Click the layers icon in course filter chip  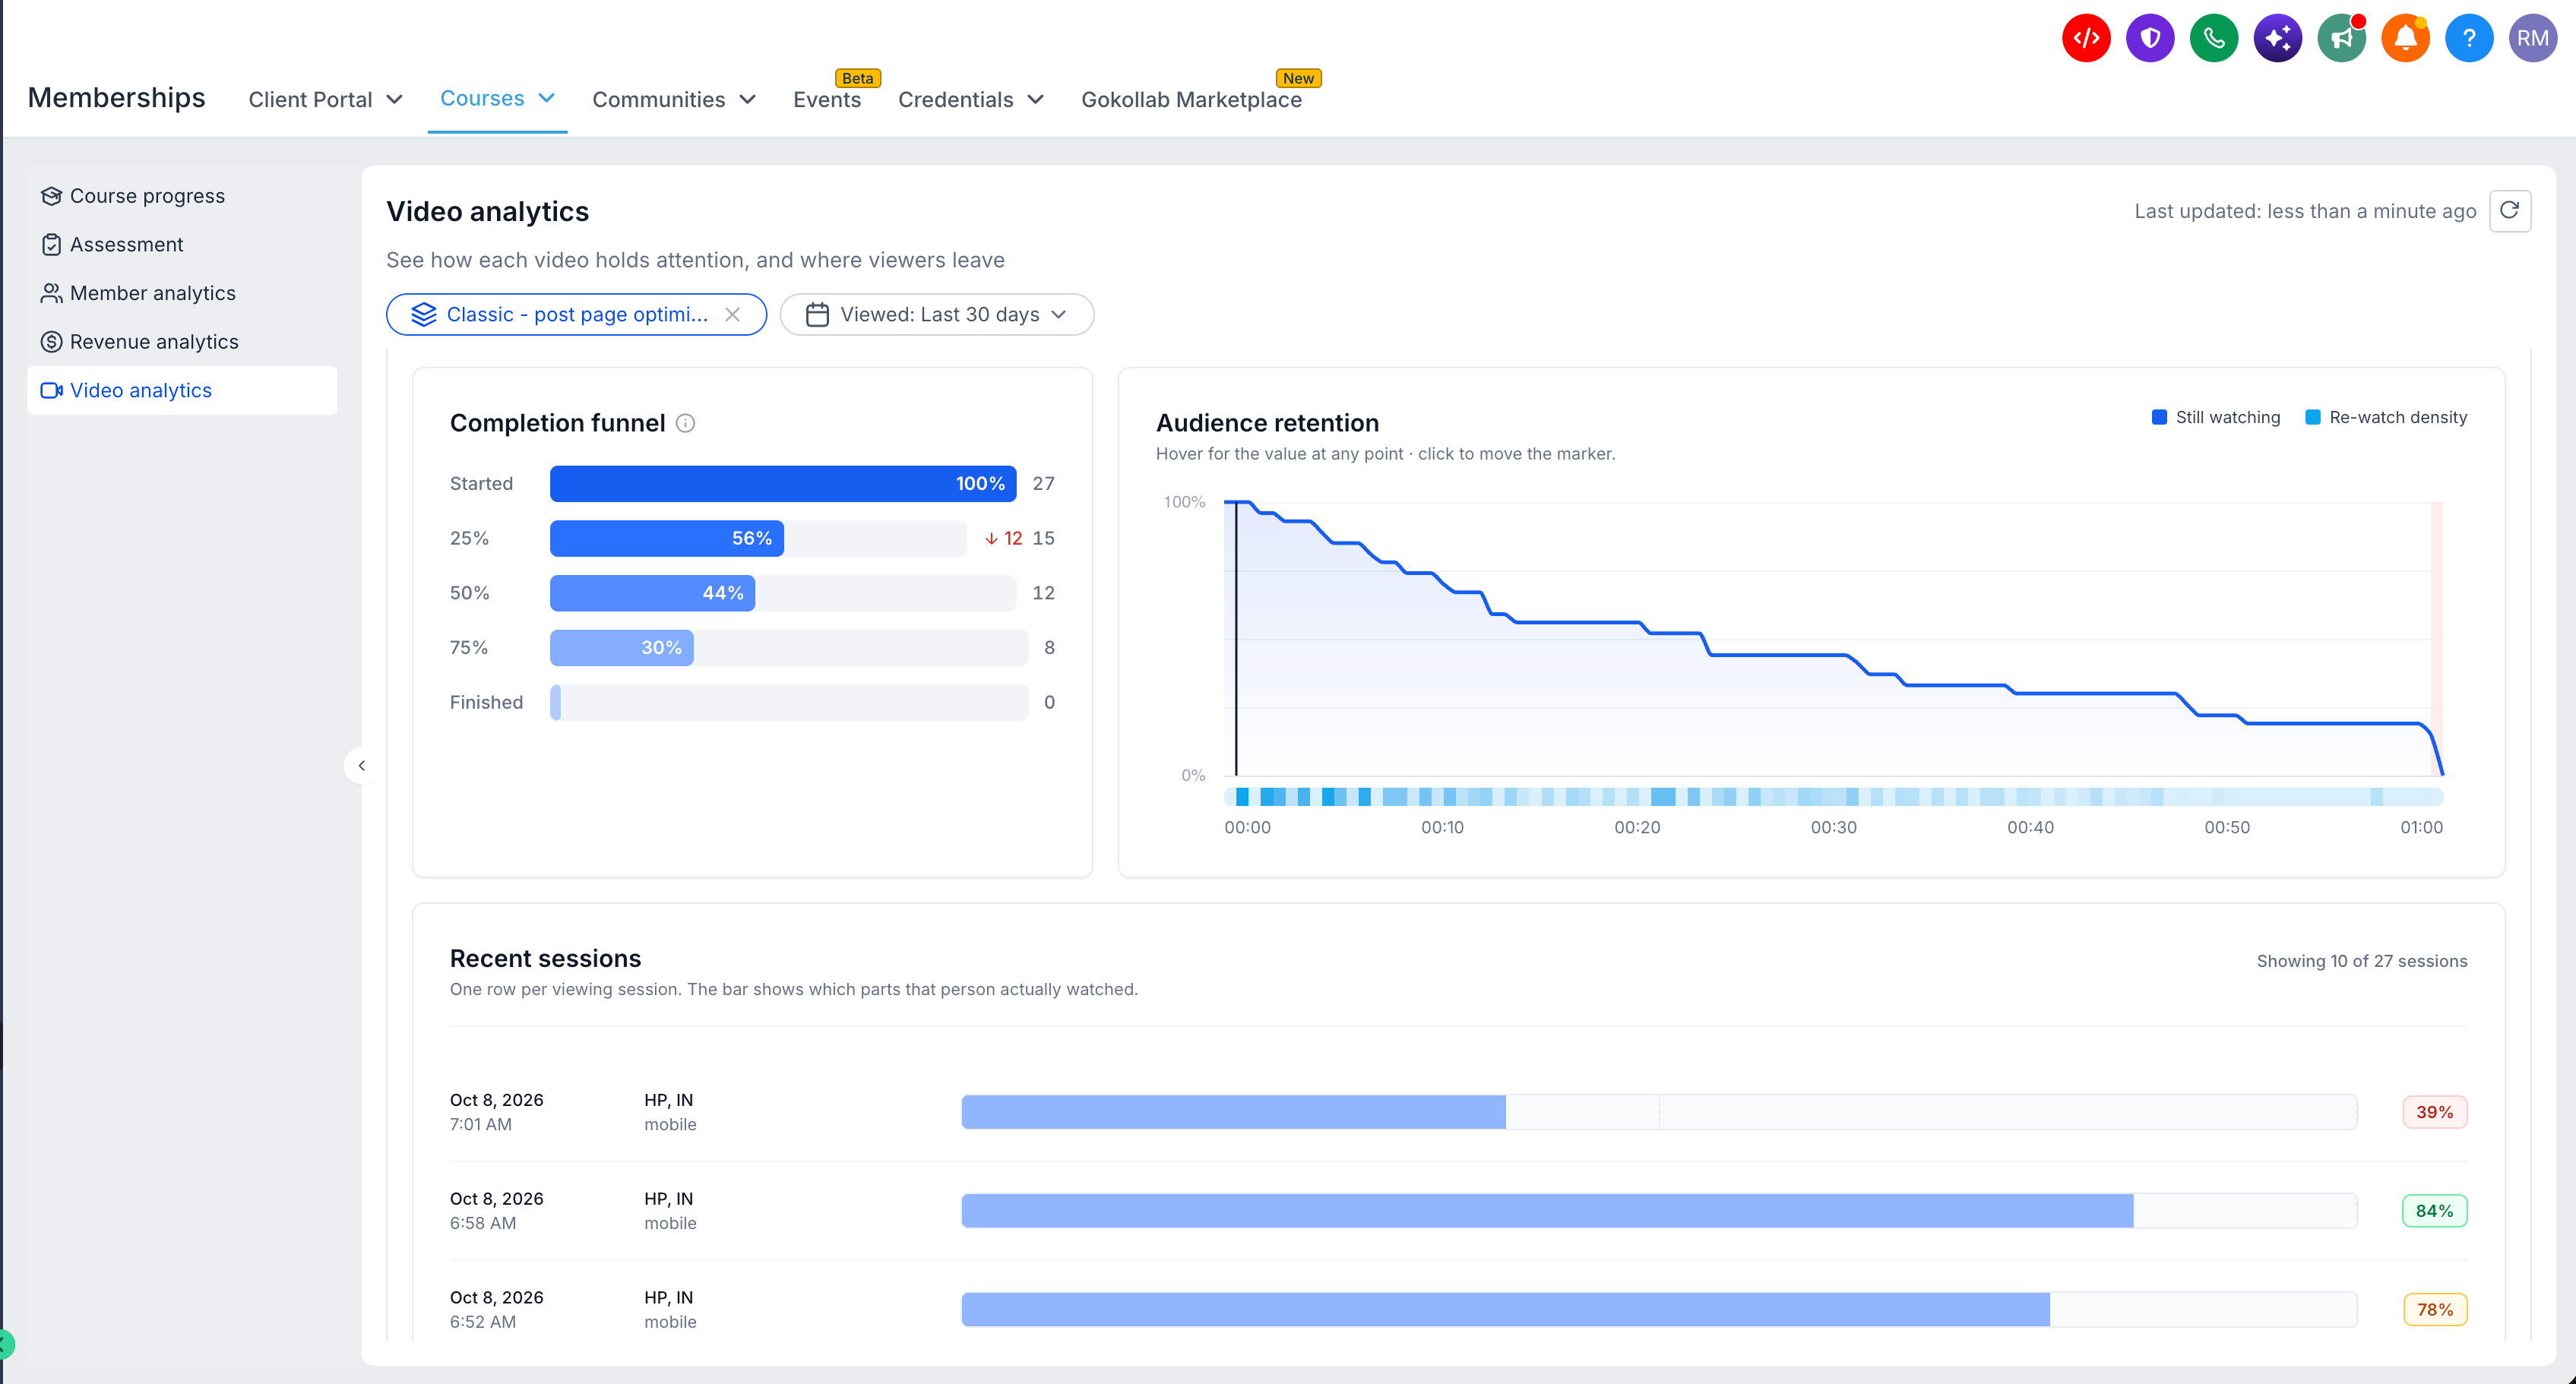(x=424, y=314)
